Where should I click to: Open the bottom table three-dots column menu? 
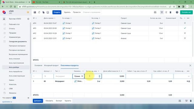(x=188, y=71)
